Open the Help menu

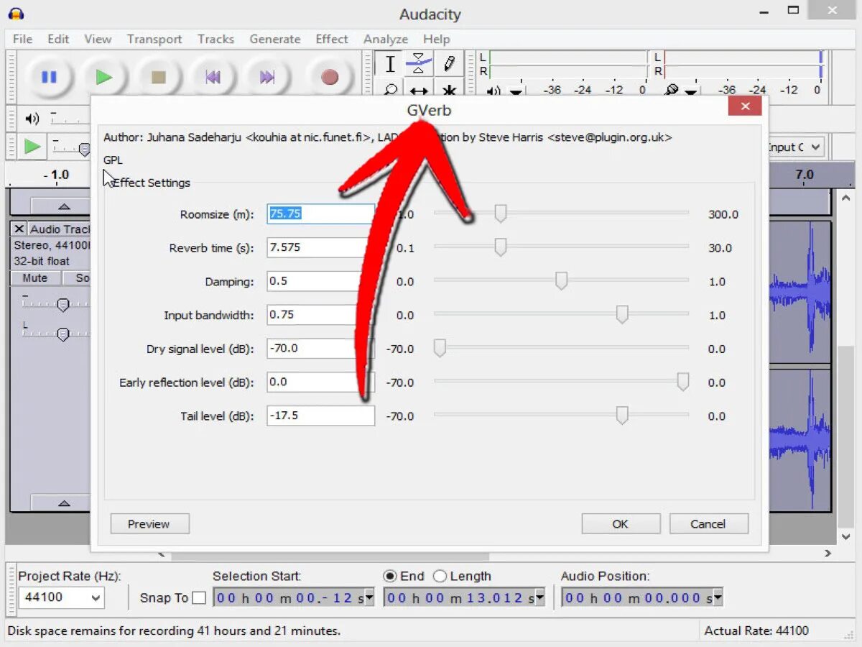pyautogui.click(x=436, y=39)
